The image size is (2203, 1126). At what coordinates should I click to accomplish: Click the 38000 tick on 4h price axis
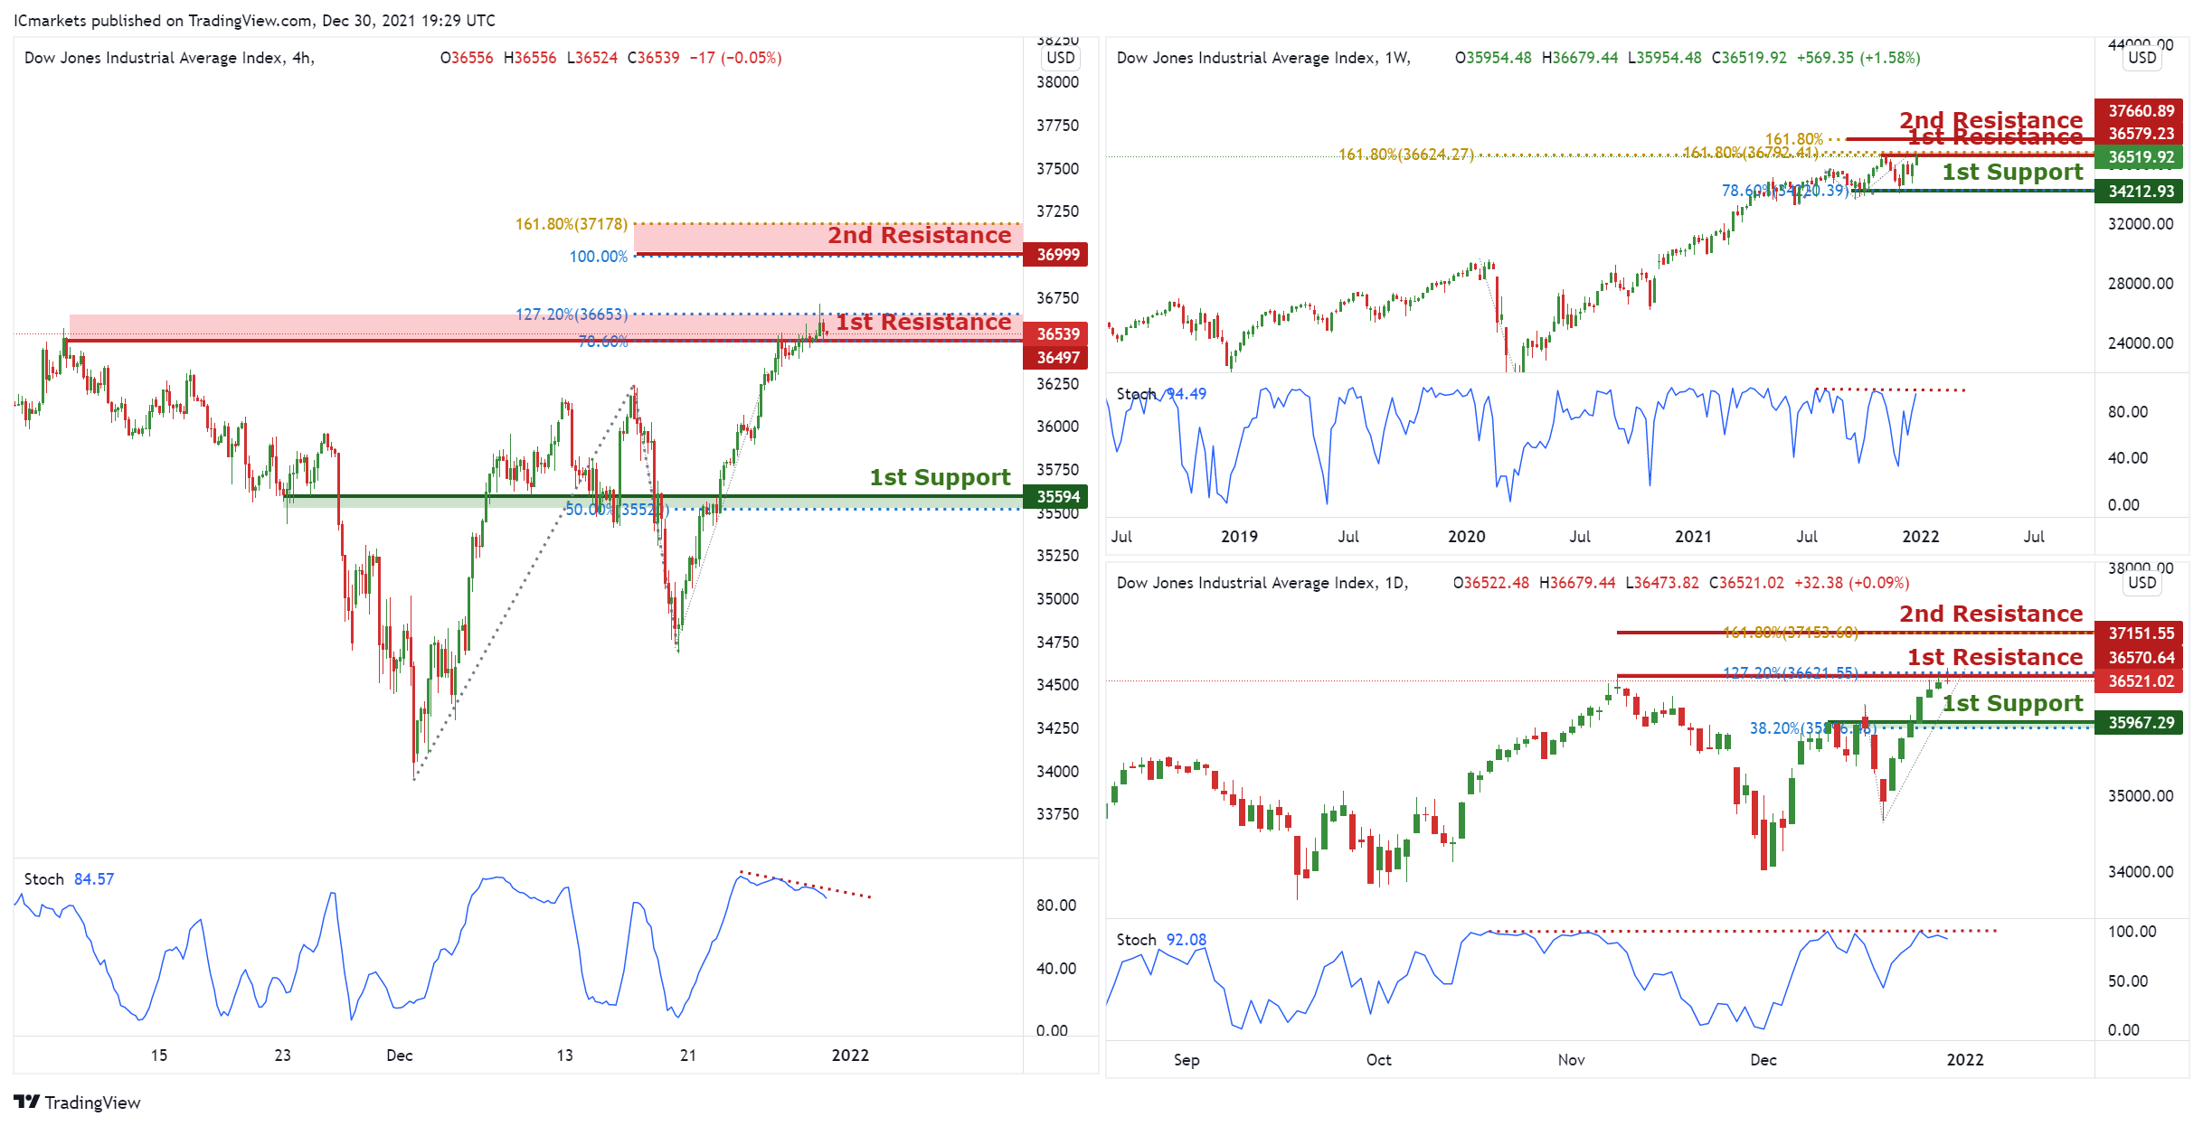pyautogui.click(x=1057, y=82)
